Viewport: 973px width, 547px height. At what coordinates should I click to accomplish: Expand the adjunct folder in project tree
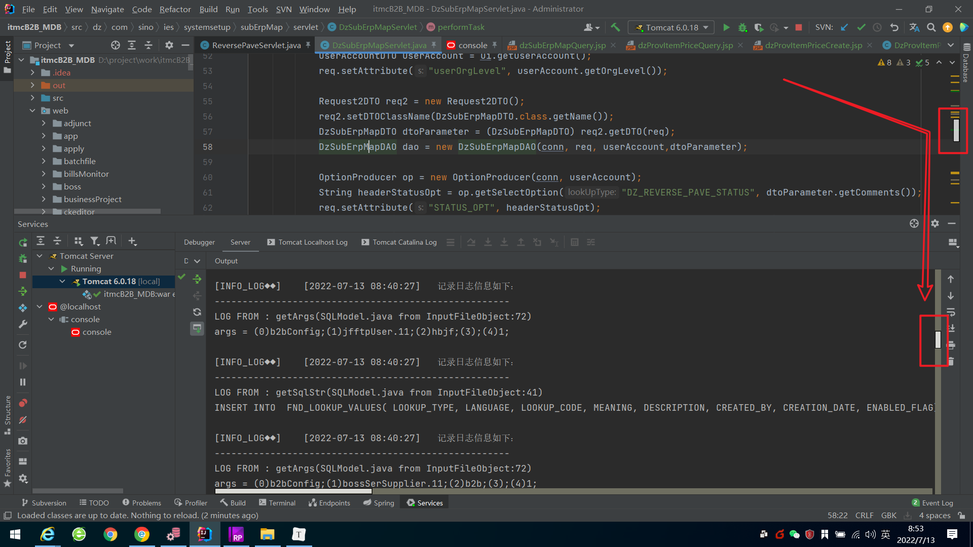coord(44,123)
